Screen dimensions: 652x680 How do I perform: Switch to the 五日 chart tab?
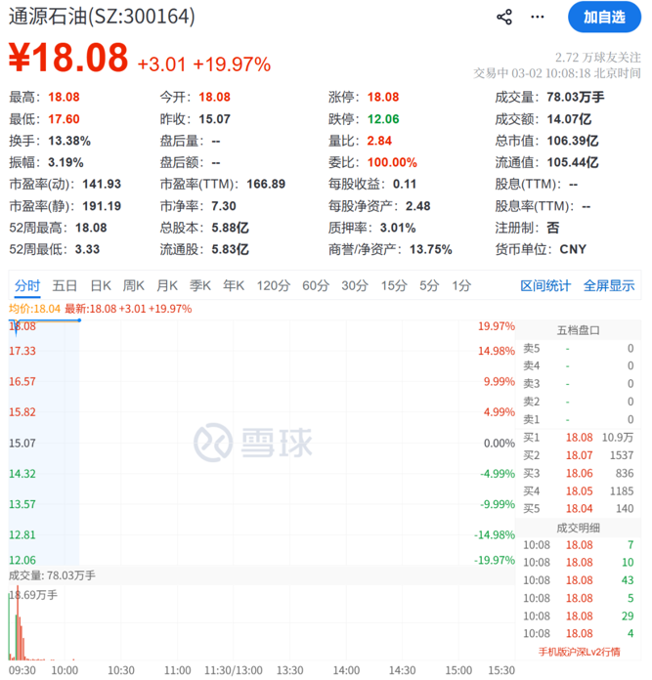click(x=65, y=285)
